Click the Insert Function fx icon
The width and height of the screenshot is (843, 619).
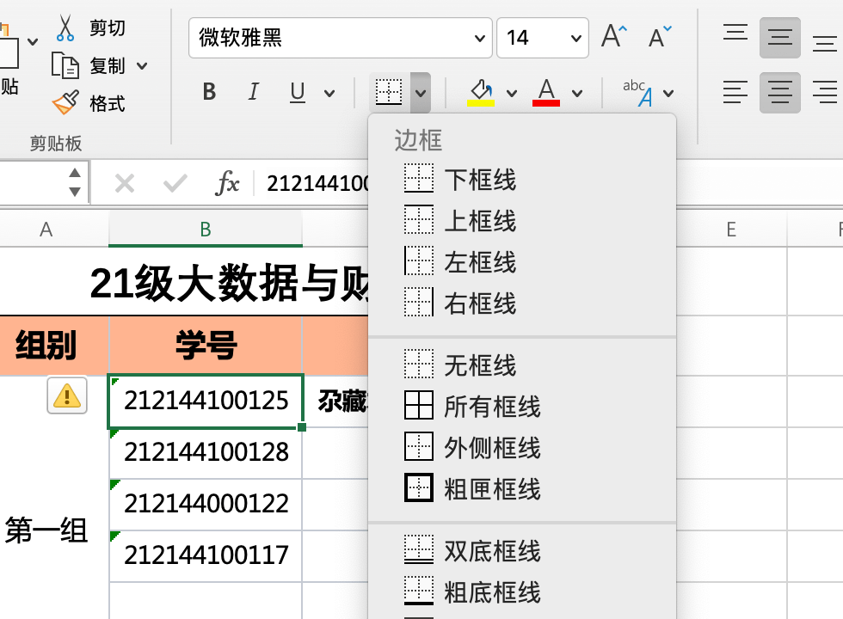click(x=227, y=184)
